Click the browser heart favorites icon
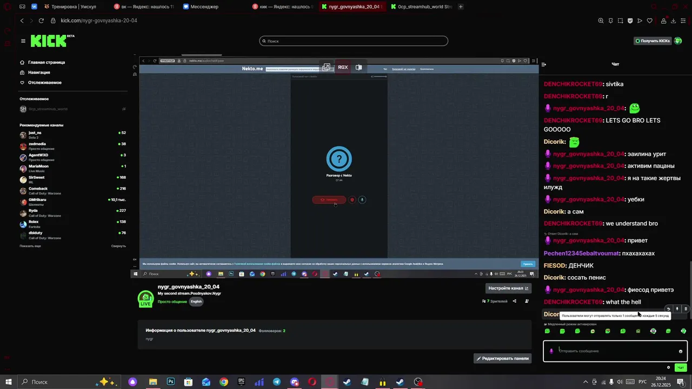 (x=649, y=21)
